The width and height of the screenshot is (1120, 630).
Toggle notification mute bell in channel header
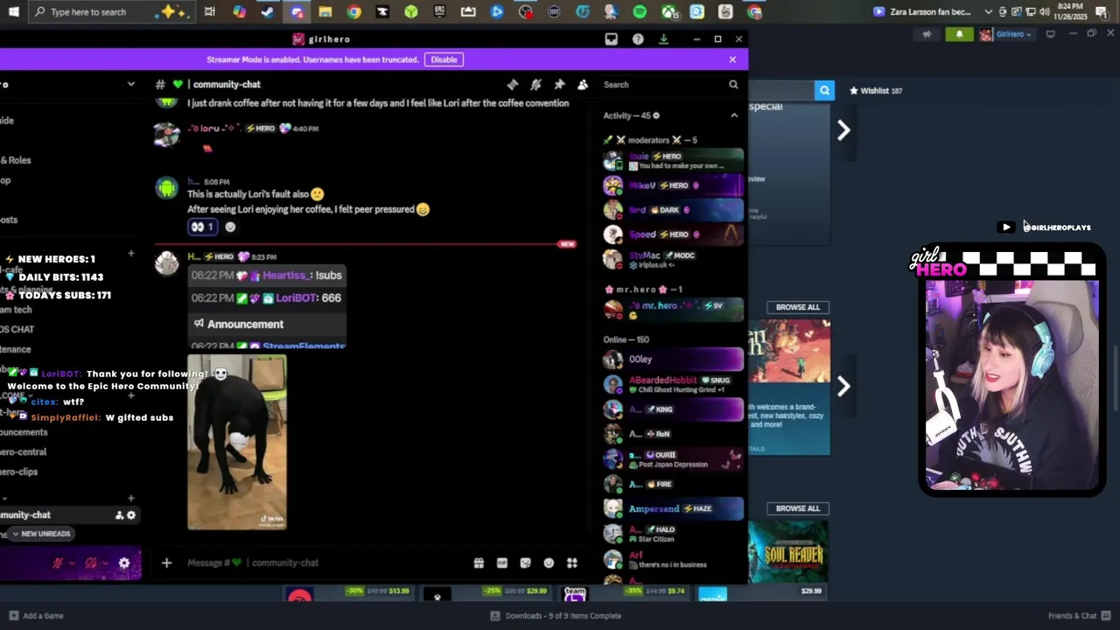pyautogui.click(x=535, y=84)
